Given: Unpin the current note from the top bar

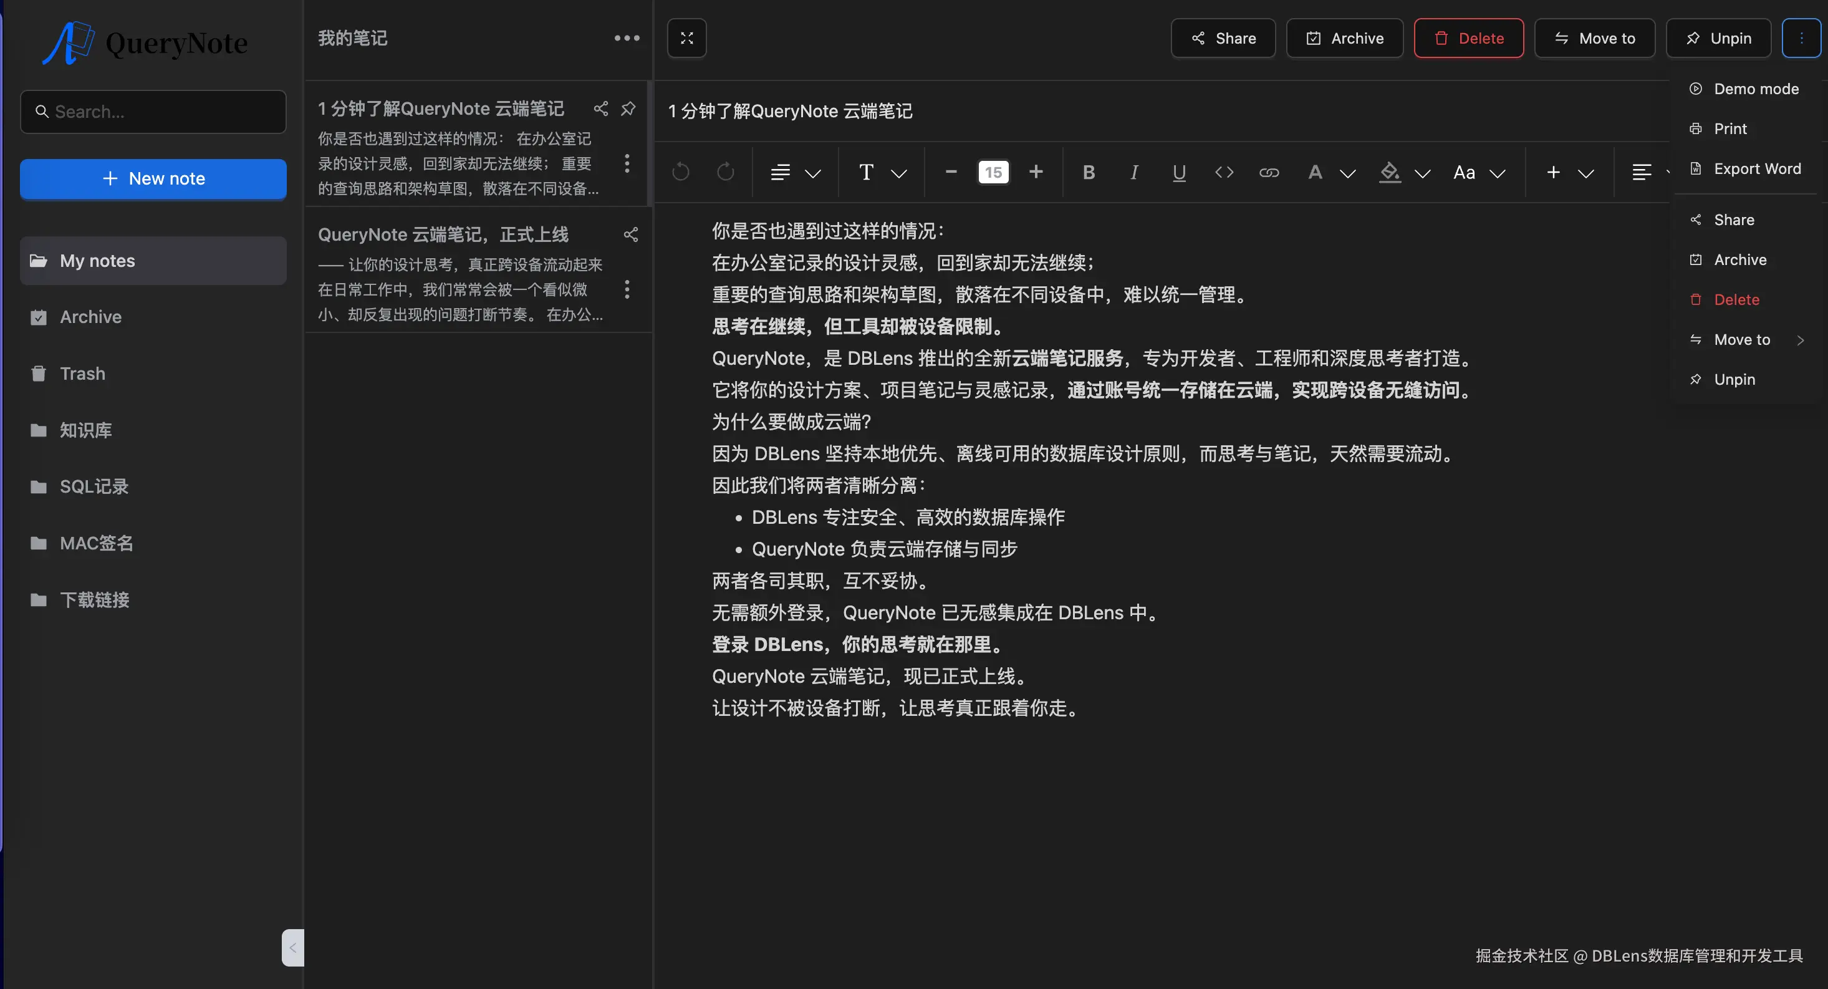Looking at the screenshot, I should [x=1718, y=37].
